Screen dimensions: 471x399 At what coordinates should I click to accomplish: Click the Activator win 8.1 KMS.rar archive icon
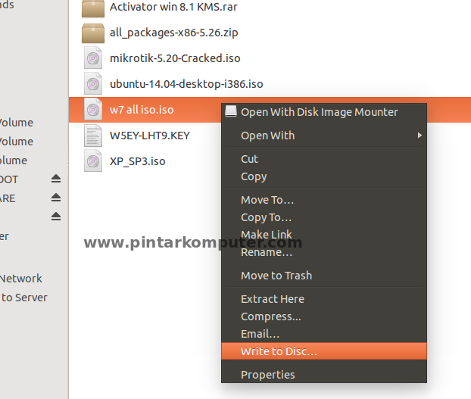point(93,8)
